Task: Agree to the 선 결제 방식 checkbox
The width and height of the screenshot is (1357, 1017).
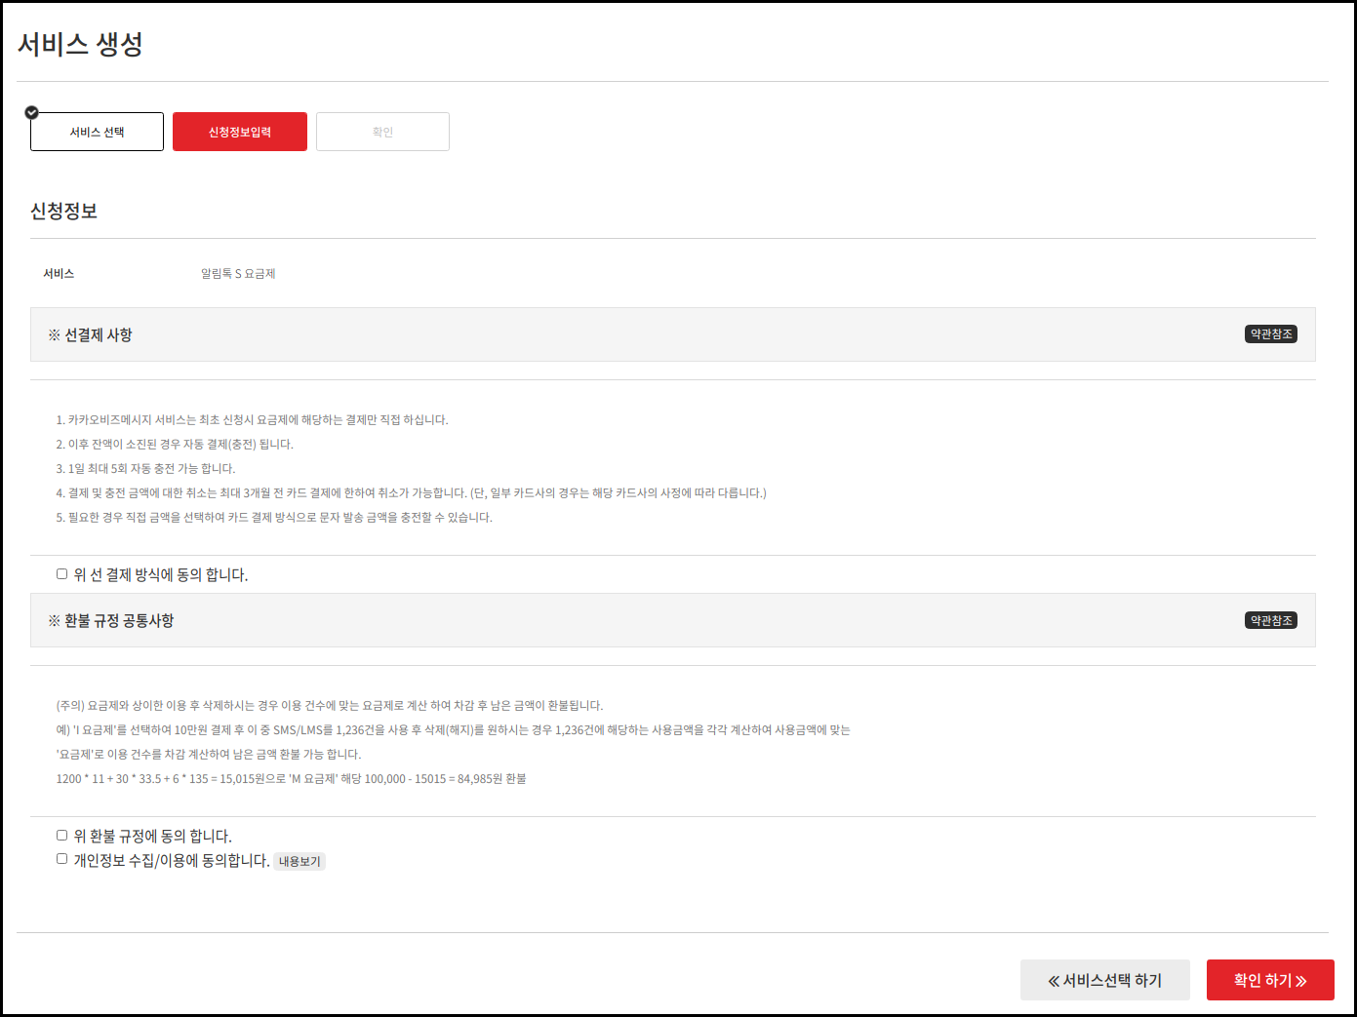Action: (62, 574)
